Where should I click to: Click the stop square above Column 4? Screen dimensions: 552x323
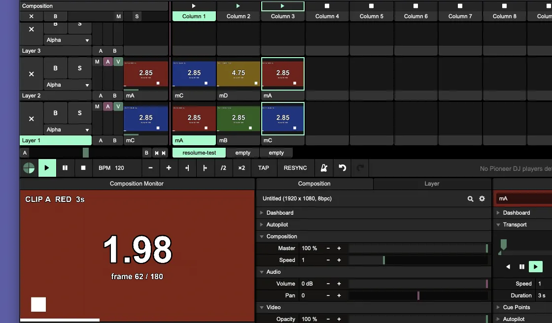[327, 6]
